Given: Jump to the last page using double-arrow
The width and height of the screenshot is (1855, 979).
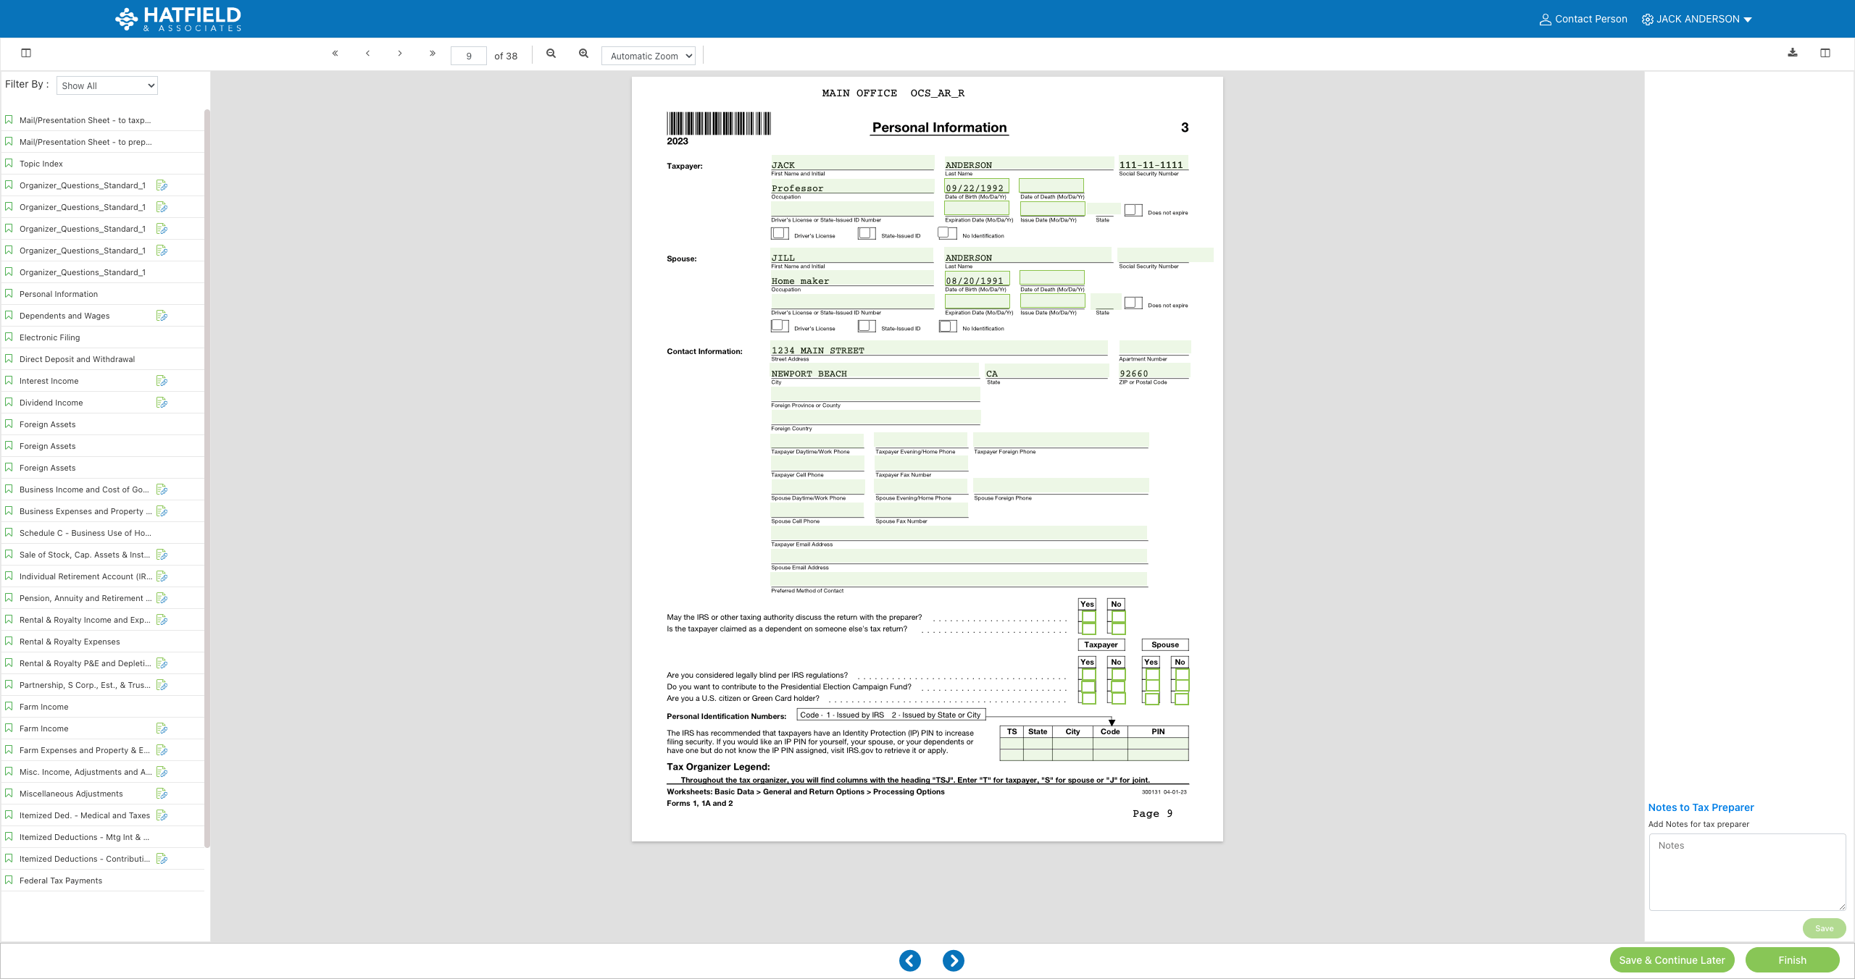Looking at the screenshot, I should coord(433,54).
